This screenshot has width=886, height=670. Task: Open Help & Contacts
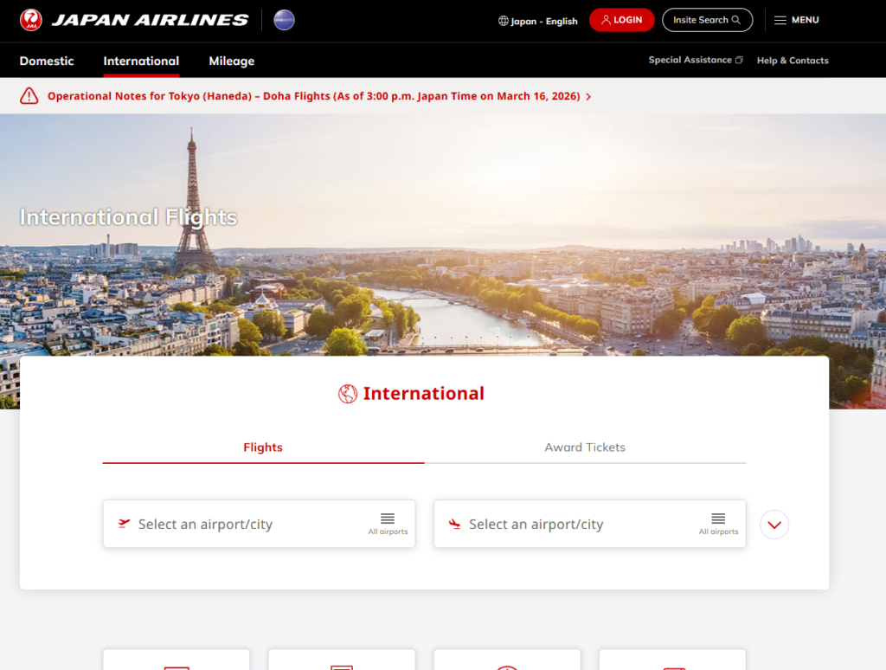792,61
